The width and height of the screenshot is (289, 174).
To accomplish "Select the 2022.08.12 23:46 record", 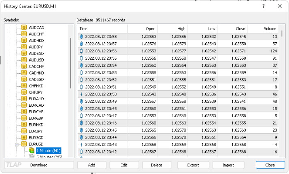I will click(x=178, y=123).
